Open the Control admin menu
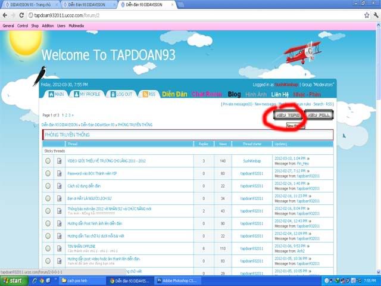381x286 pixels. (23, 26)
